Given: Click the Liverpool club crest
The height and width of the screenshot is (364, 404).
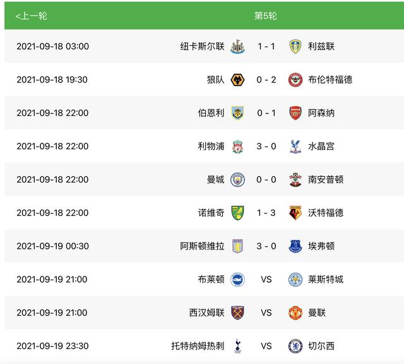Looking at the screenshot, I should [237, 147].
